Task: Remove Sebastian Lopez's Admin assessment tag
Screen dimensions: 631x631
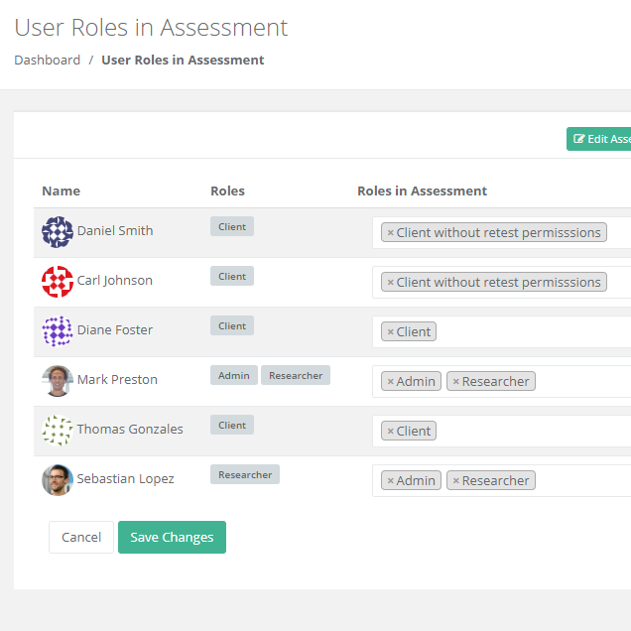Action: tap(390, 480)
